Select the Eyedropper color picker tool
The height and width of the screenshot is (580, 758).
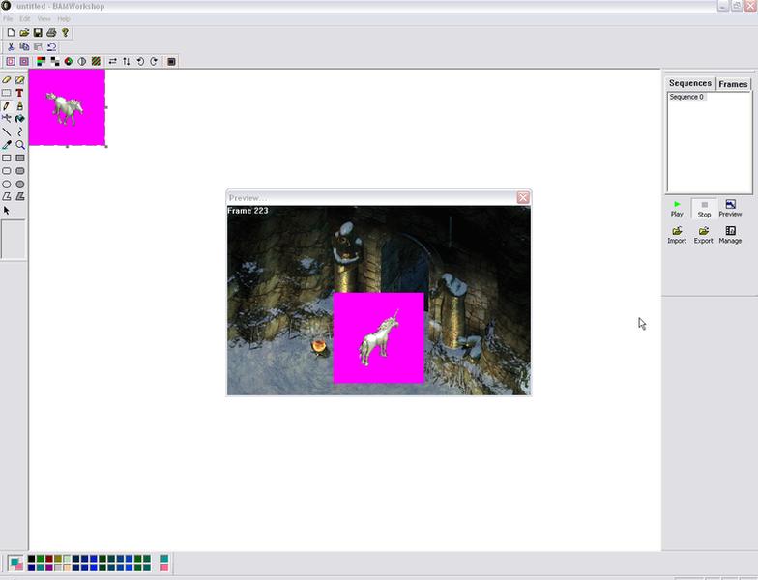(6, 145)
